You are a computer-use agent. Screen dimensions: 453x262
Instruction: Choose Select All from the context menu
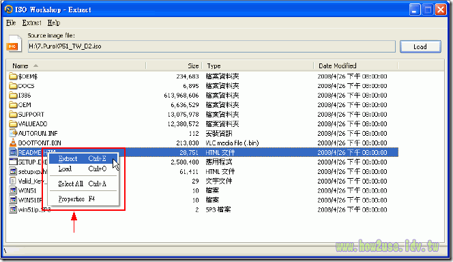click(x=83, y=184)
